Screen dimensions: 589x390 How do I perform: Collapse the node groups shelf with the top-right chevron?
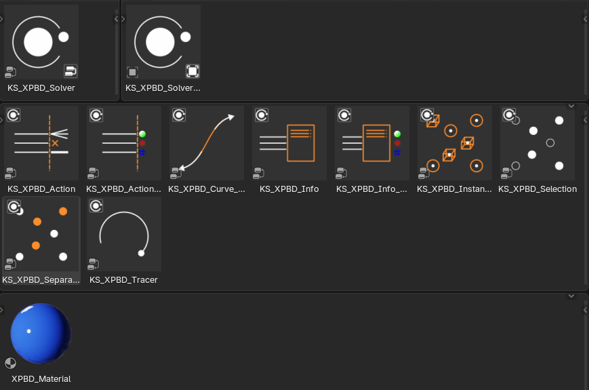[571, 106]
